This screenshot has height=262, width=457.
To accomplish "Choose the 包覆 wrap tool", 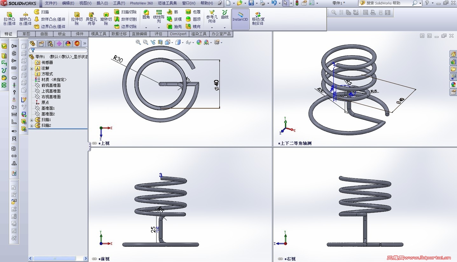I will click(x=193, y=12).
